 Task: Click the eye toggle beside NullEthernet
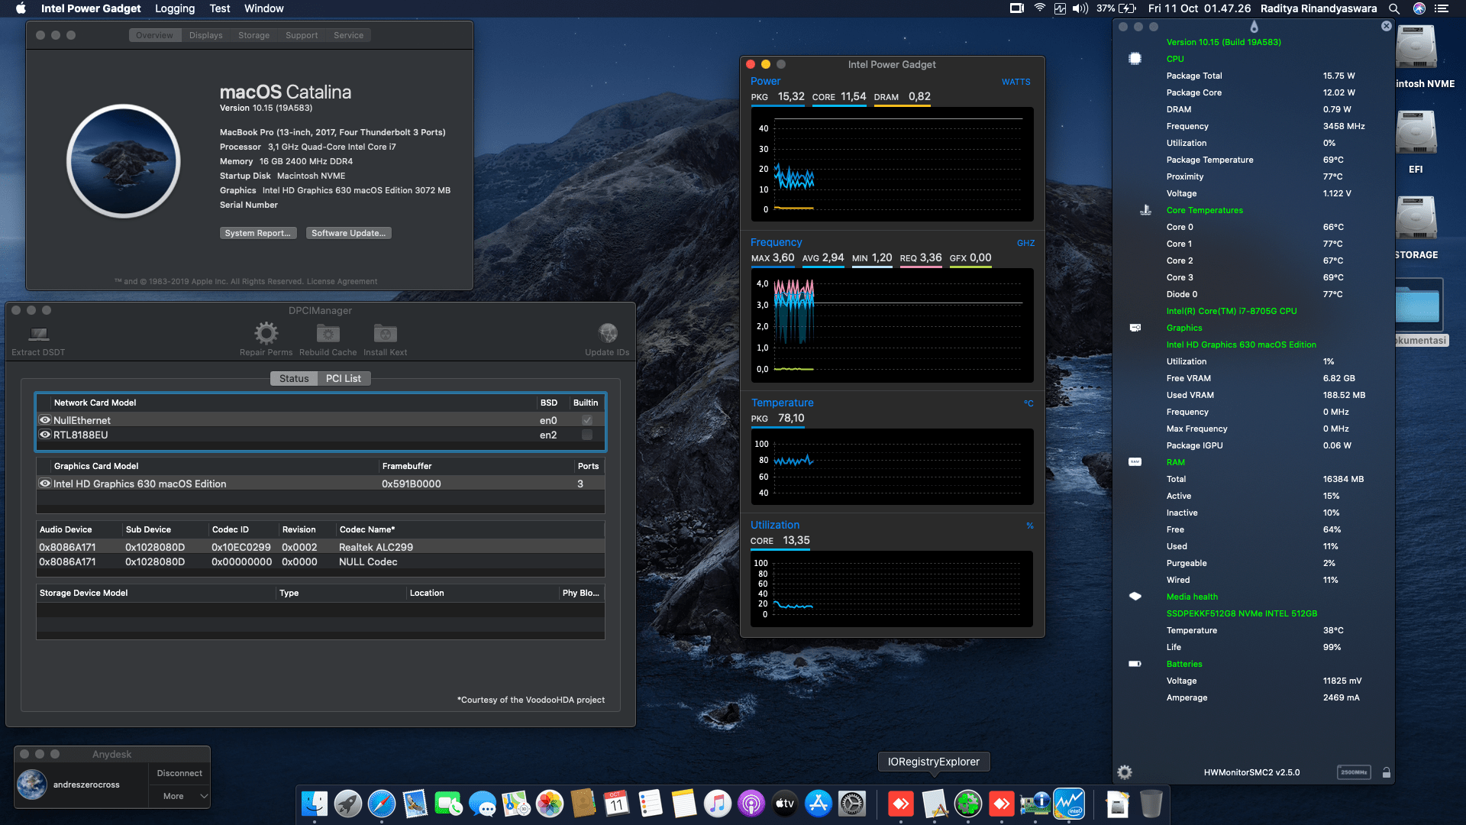click(44, 420)
